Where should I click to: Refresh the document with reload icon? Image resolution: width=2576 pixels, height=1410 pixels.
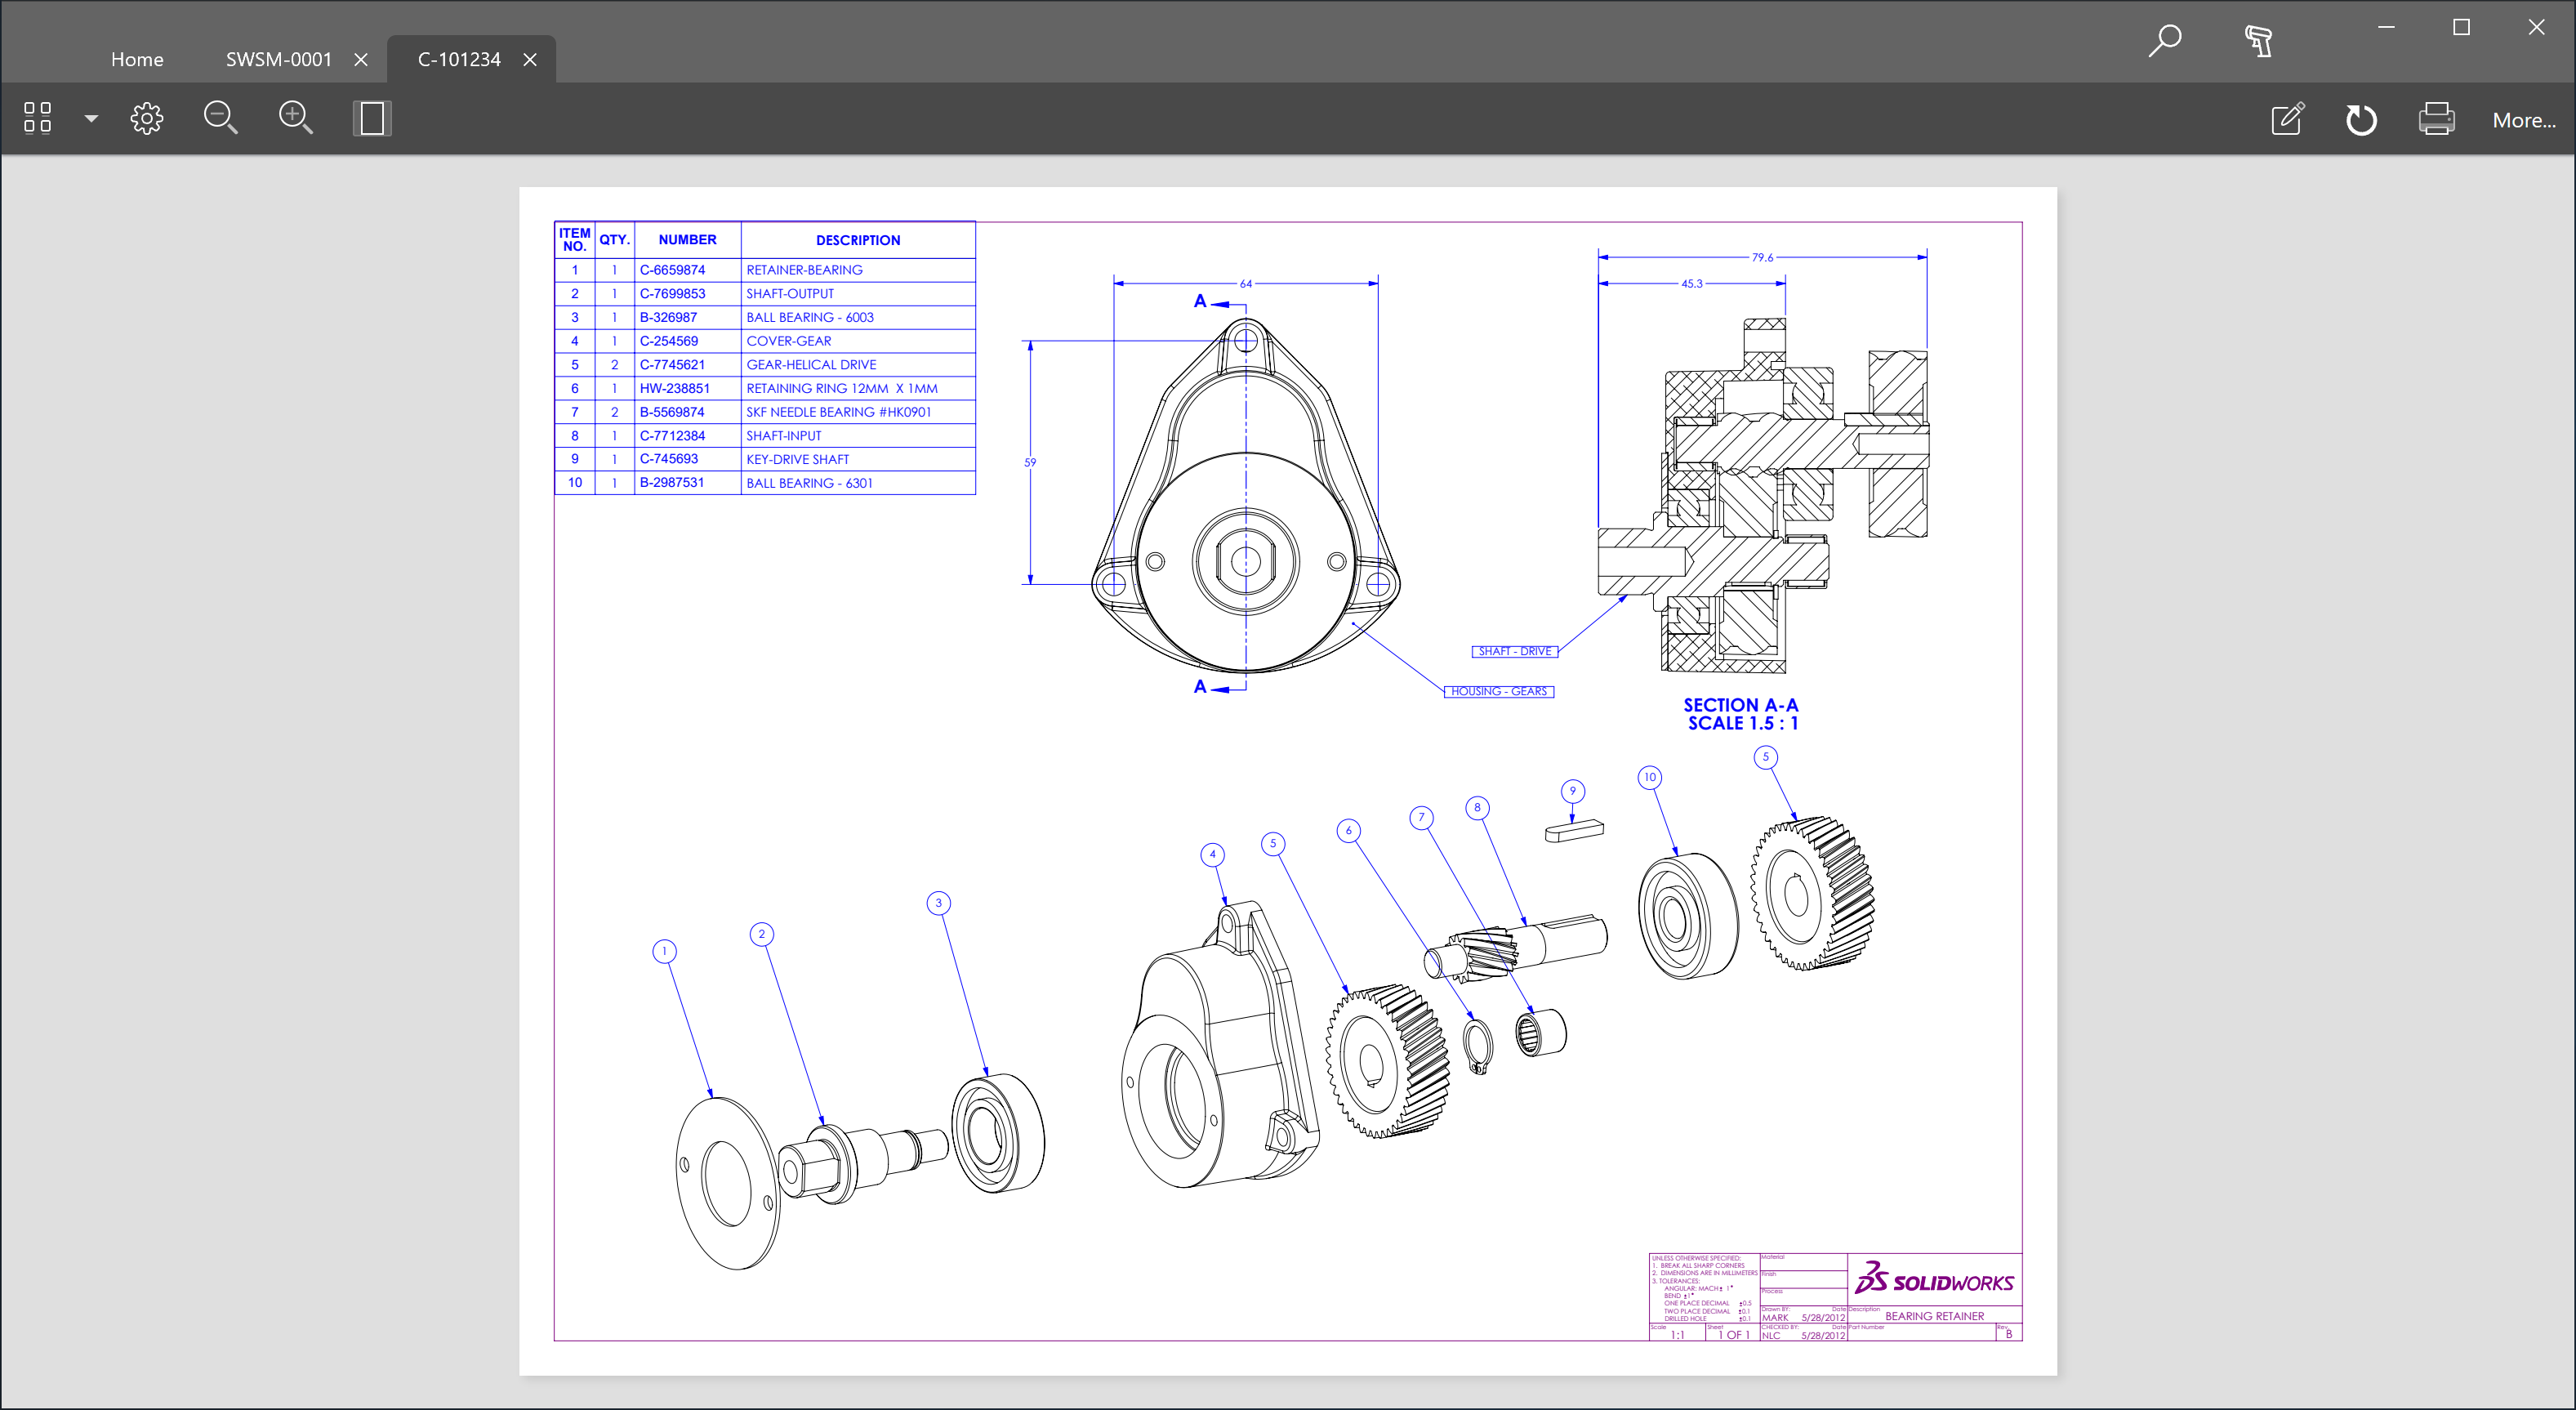(2361, 119)
